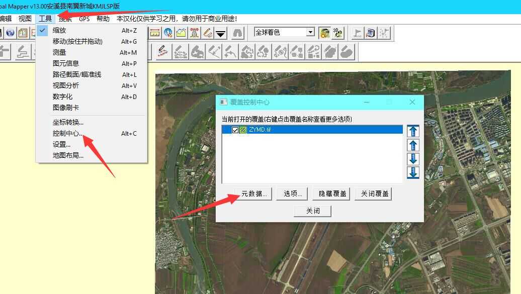Click the black down-arrow dropdown in the toolbar
Image resolution: width=521 pixels, height=294 pixels.
coord(220,32)
